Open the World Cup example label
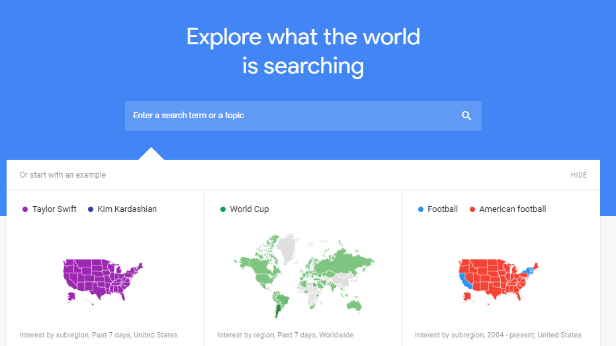 [249, 209]
